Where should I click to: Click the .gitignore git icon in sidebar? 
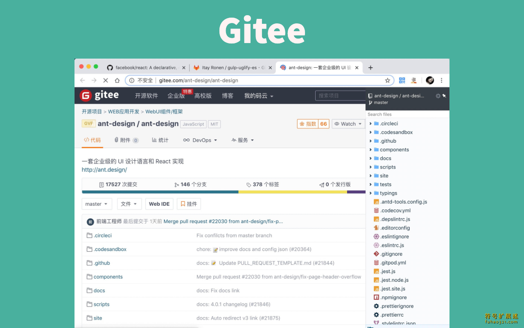(x=376, y=254)
